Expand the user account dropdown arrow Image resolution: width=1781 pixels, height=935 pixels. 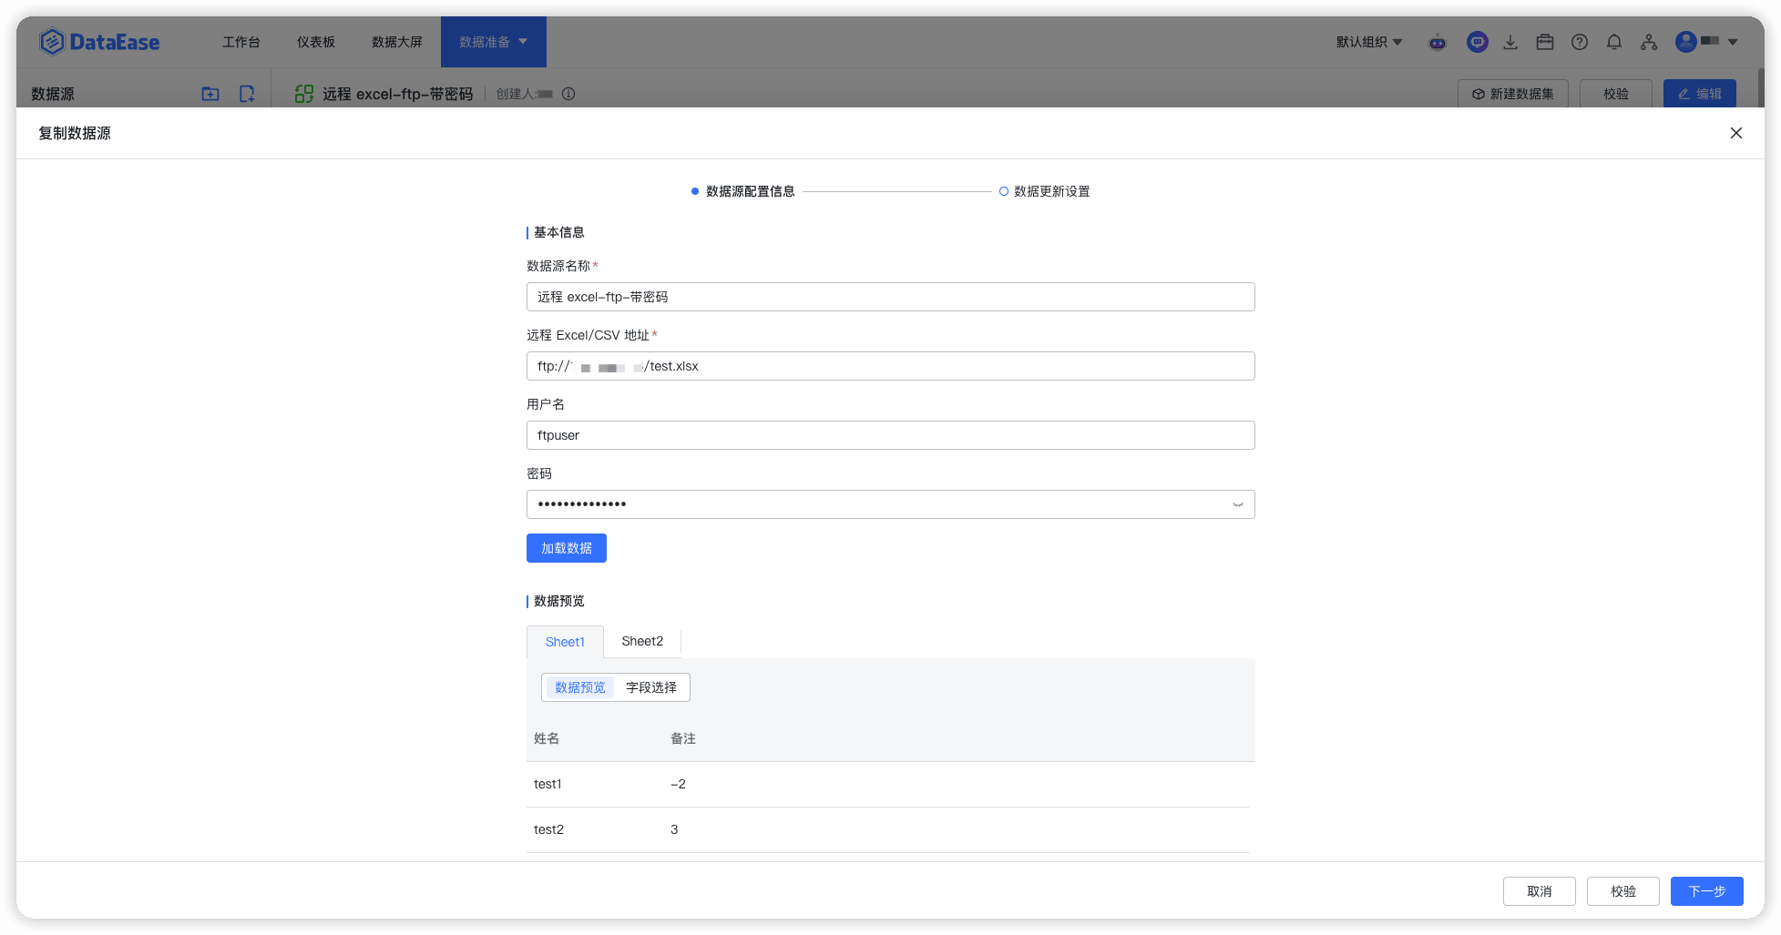coord(1733,42)
